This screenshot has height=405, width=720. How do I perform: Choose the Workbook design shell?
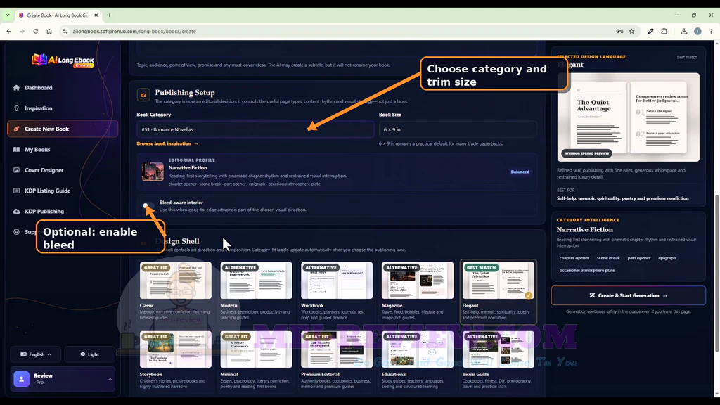tap(337, 292)
